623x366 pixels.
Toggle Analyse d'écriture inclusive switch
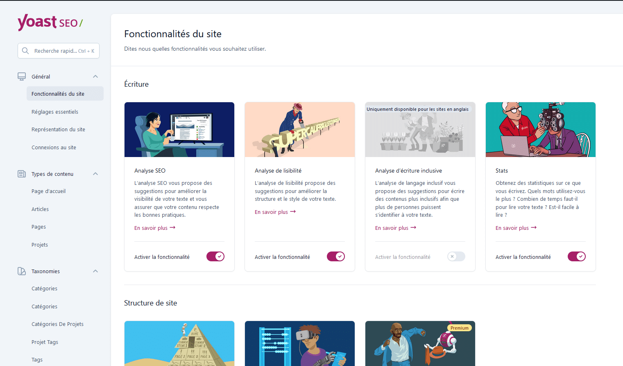[x=456, y=256]
